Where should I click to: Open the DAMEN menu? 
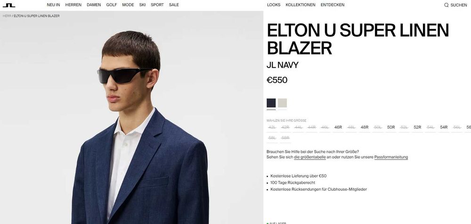tap(94, 5)
